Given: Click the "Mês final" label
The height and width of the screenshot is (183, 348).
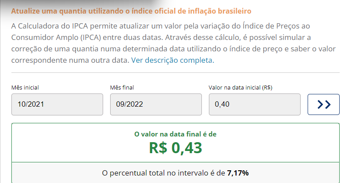Looking at the screenshot, I should [124, 88].
